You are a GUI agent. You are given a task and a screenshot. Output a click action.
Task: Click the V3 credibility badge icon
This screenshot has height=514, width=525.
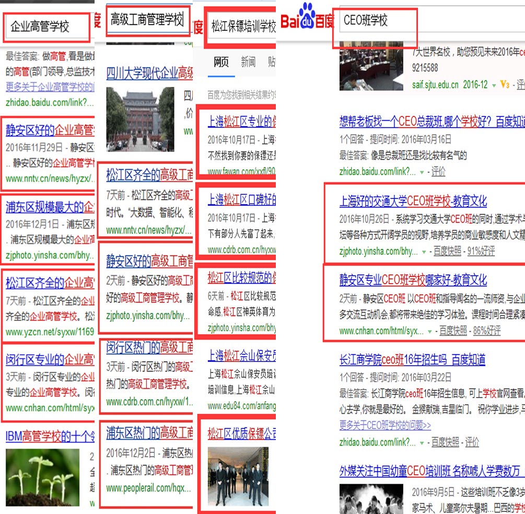tap(505, 85)
